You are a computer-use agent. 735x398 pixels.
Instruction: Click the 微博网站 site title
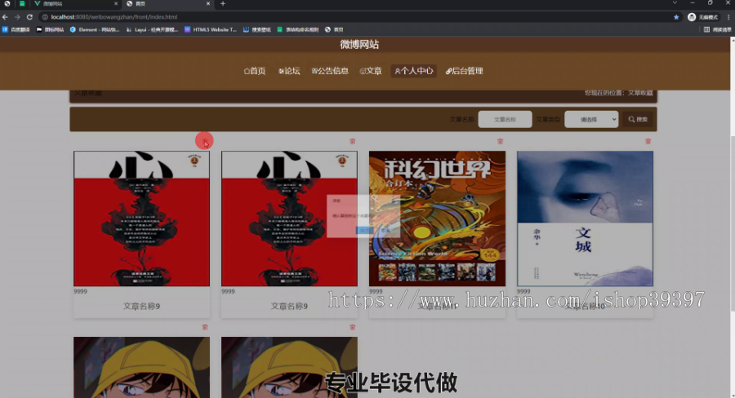(359, 45)
